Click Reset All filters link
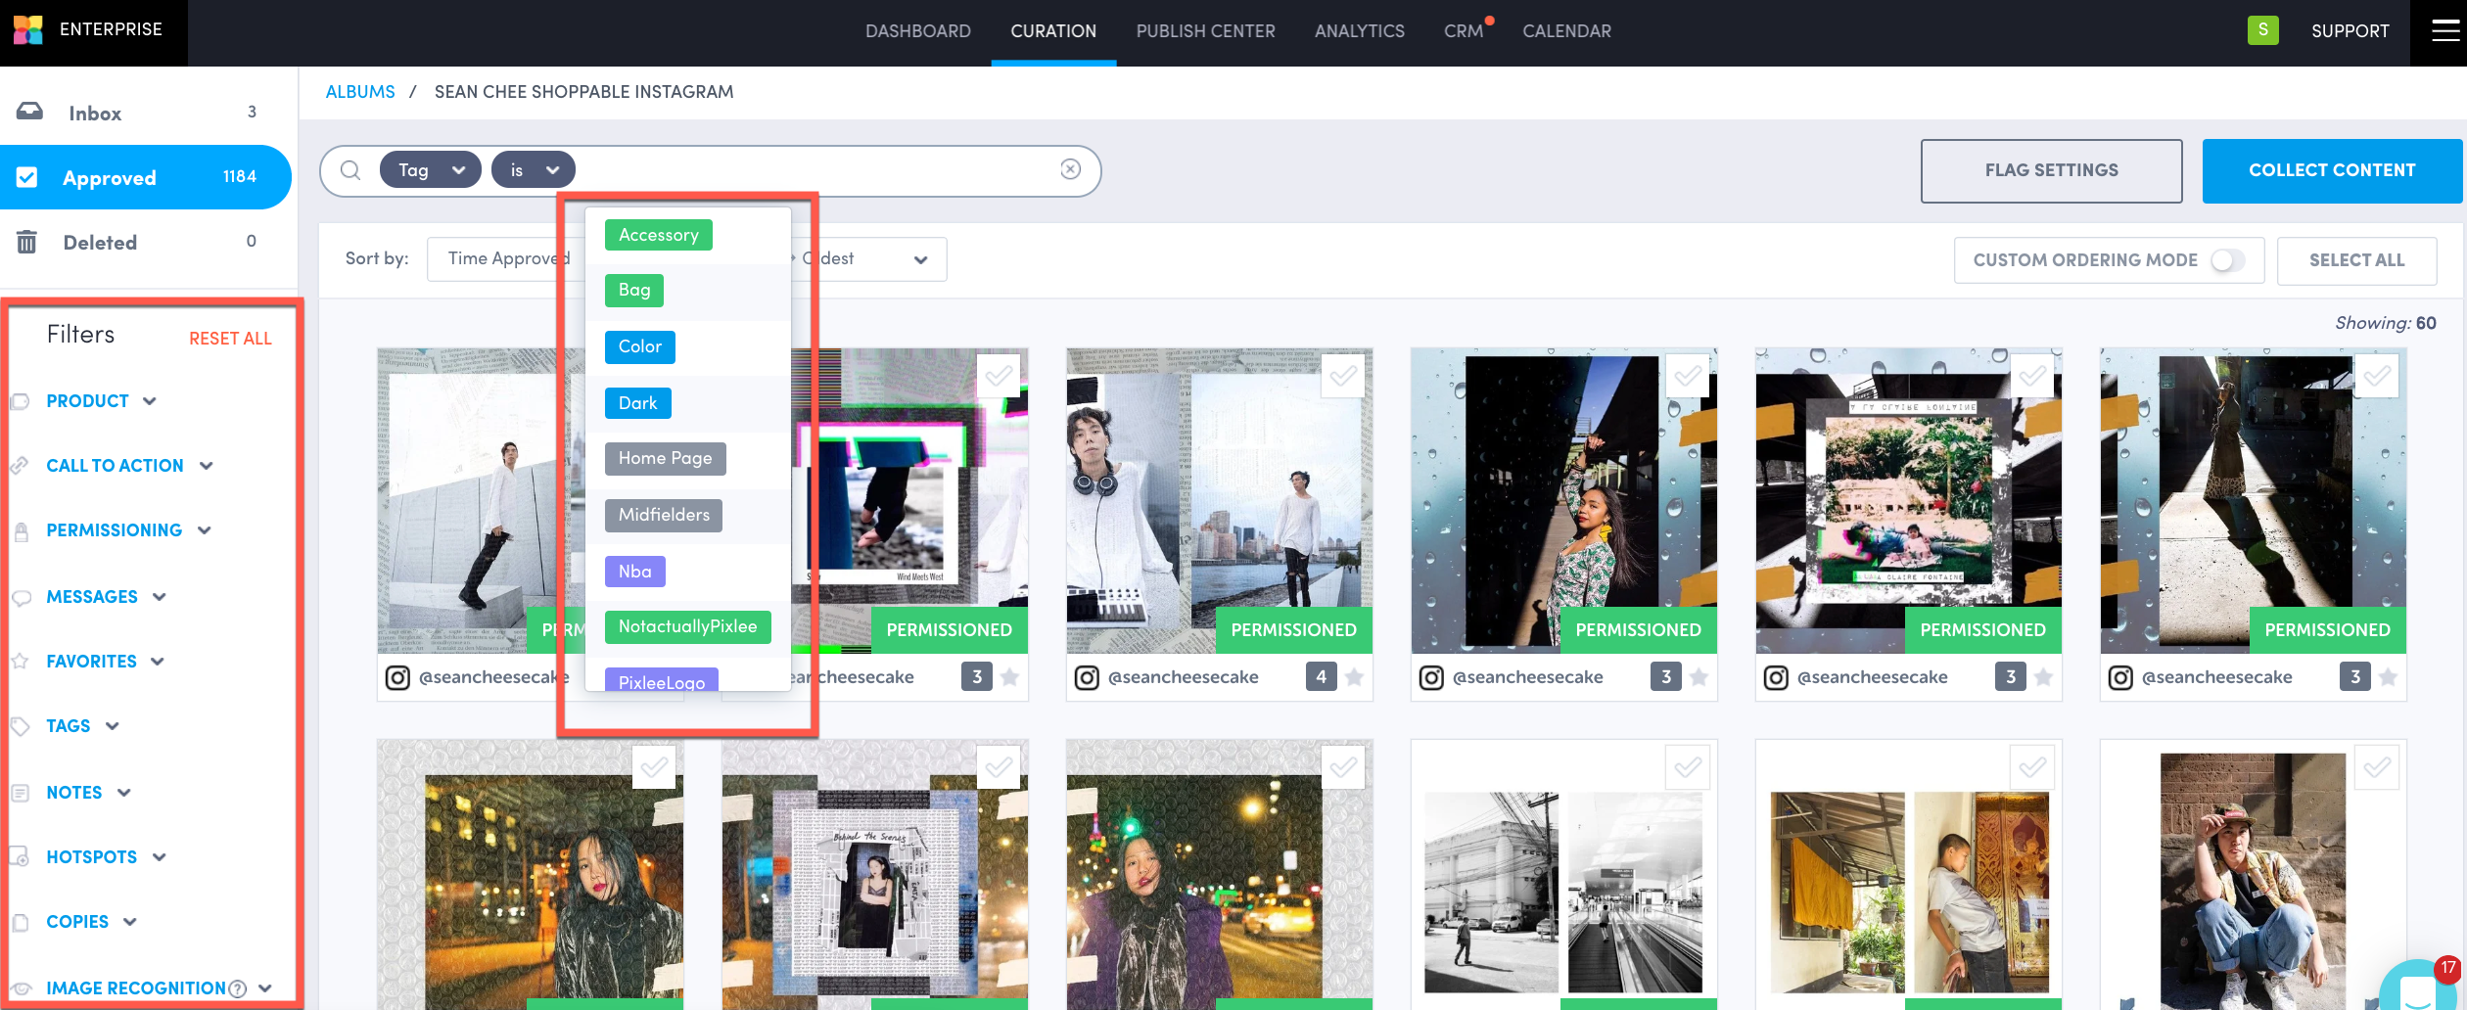 click(230, 339)
